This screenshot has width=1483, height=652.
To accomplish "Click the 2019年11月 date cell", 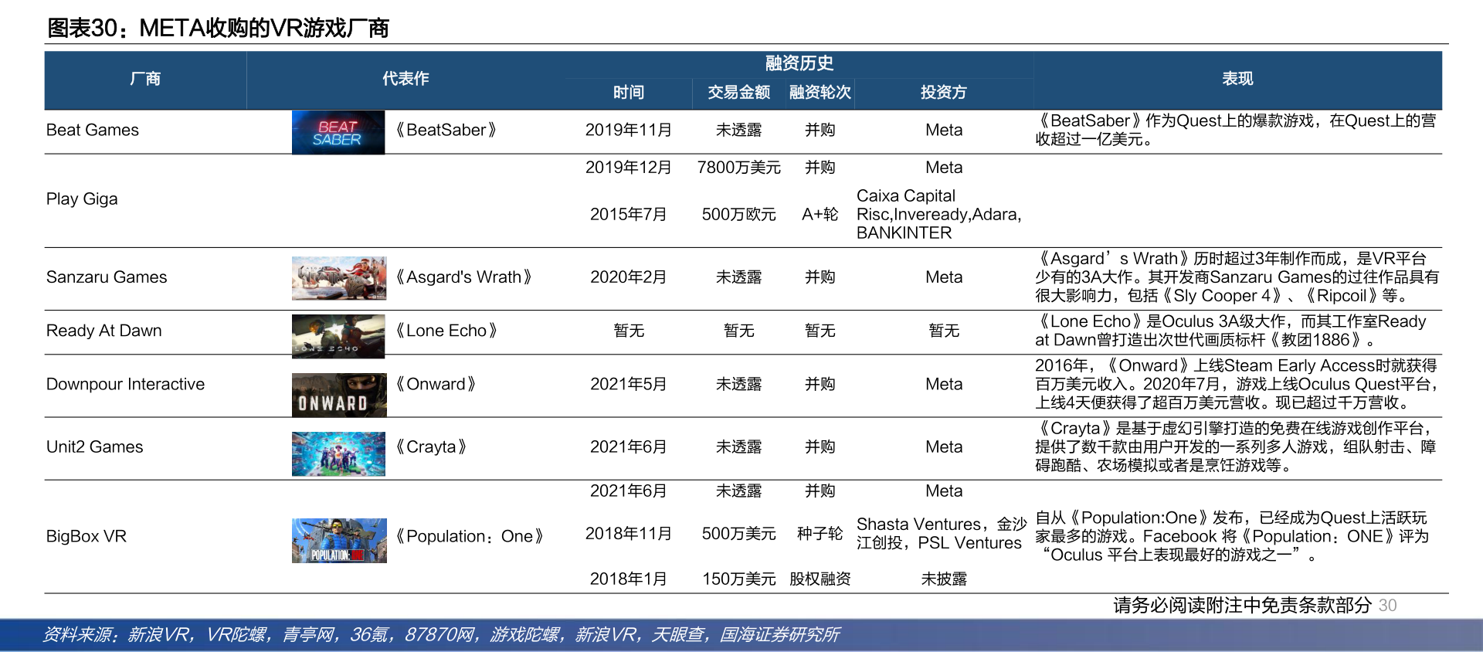I will point(629,130).
